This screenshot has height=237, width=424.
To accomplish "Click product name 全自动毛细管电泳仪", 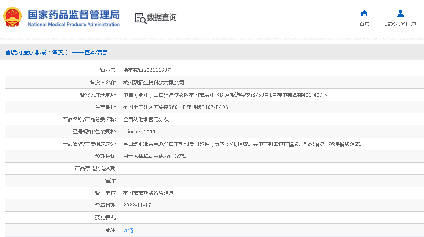I will 146,120.
